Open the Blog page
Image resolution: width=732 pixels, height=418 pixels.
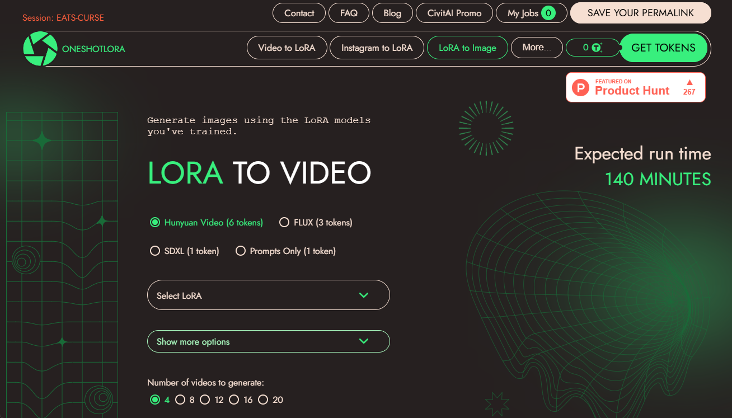(392, 13)
